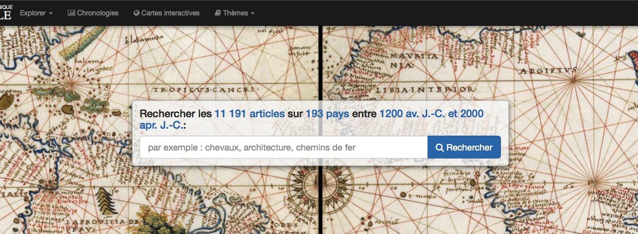This screenshot has height=234, width=638.
Task: Open the Explorer dropdown menu
Action: (36, 13)
